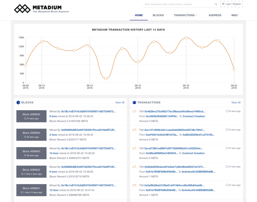Open the Misc nav tab

click(235, 15)
